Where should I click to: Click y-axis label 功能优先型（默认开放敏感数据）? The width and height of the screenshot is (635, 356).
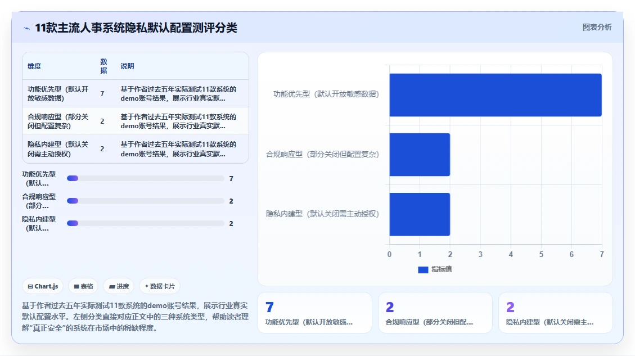(x=326, y=94)
